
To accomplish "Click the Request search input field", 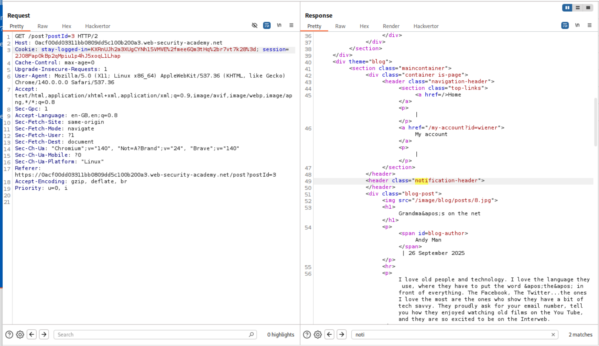I will (x=151, y=335).
